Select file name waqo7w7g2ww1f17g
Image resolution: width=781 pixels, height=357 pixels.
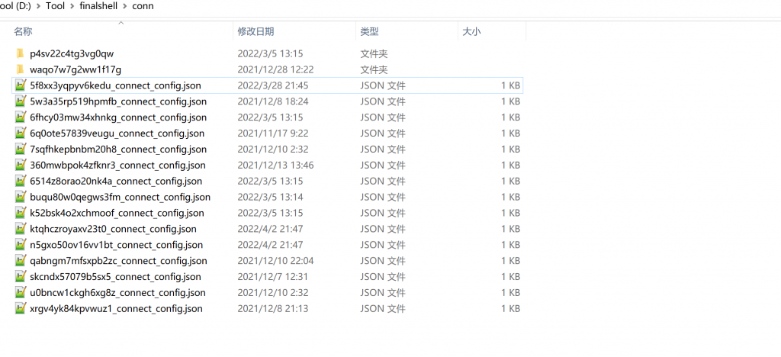point(76,69)
